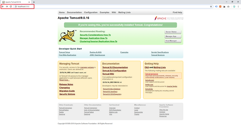The height and width of the screenshot is (130, 241).
Task: Open Find Help in the navigation bar
Action: 177,12
